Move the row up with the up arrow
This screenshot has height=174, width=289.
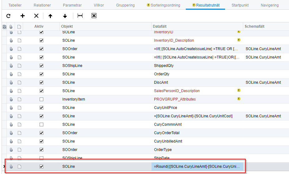pyautogui.click(x=50, y=16)
